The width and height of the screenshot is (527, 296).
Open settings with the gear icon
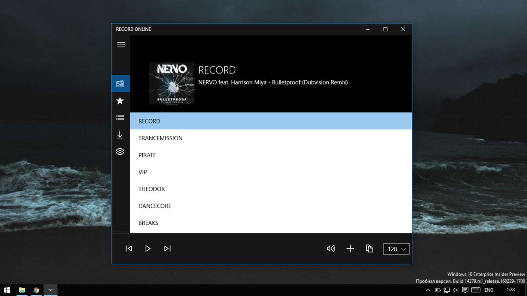click(120, 151)
